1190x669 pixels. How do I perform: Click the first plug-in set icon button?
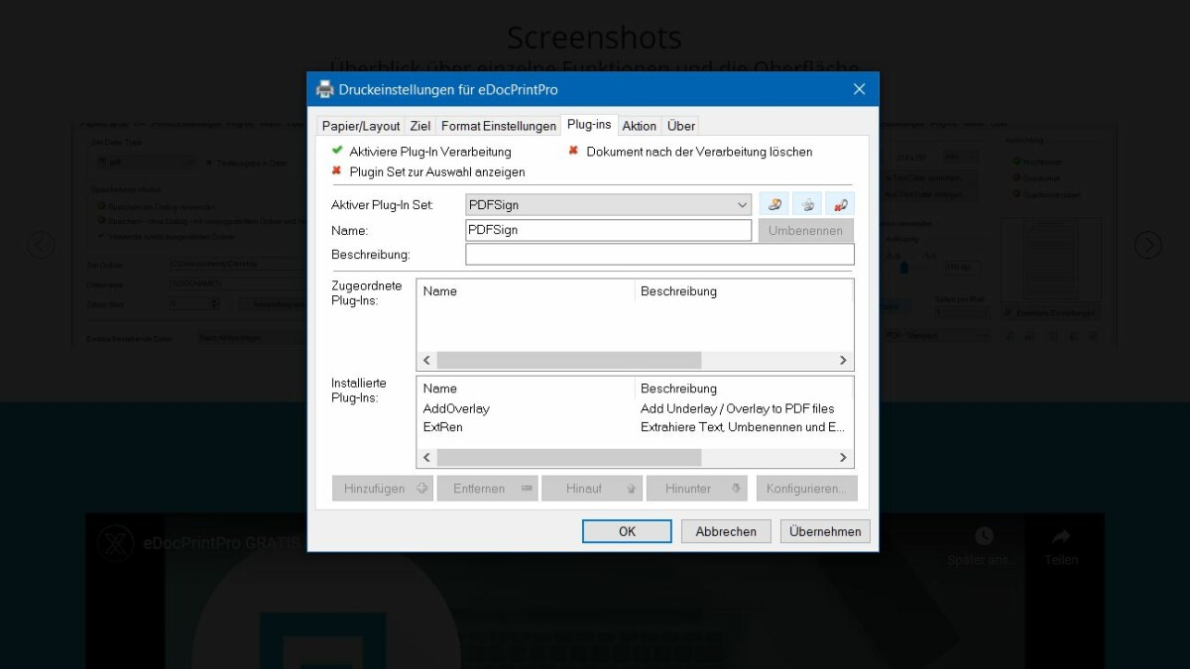(773, 204)
